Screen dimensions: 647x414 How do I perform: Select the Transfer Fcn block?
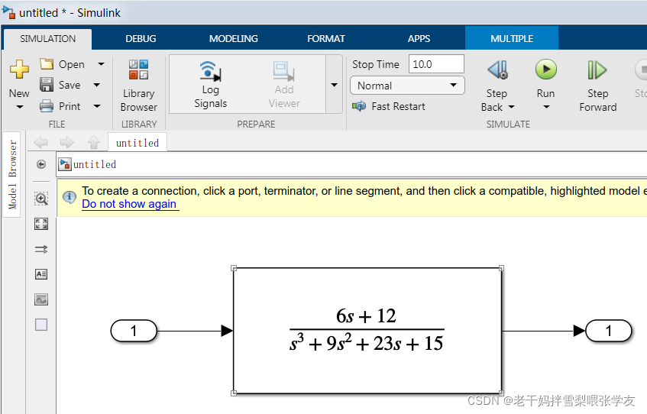coord(367,331)
